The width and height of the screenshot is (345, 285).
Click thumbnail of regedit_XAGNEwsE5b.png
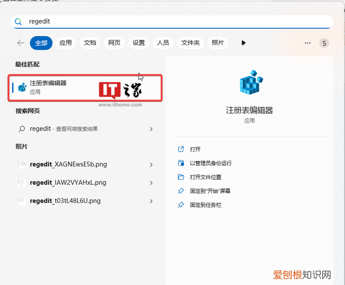pos(22,165)
